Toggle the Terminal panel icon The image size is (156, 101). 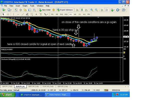pyautogui.click(x=30, y=10)
